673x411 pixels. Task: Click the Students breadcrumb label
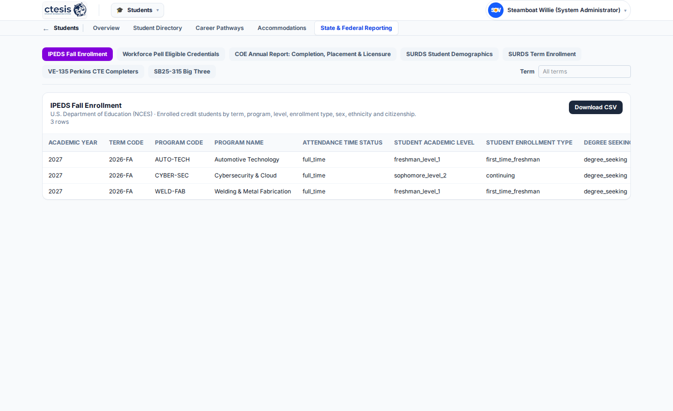[66, 28]
